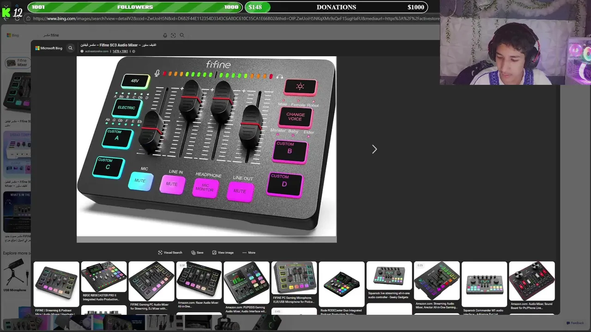Expand the More options menu
The image size is (591, 332).
pos(249,253)
